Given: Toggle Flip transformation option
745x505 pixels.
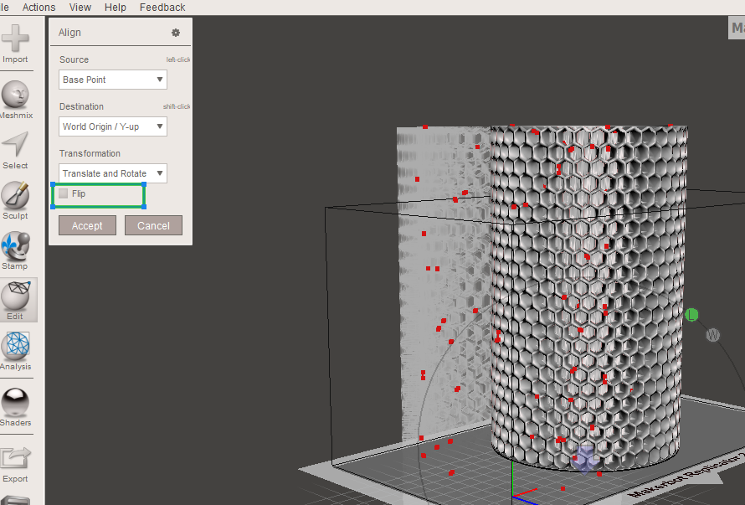Looking at the screenshot, I should coord(63,193).
